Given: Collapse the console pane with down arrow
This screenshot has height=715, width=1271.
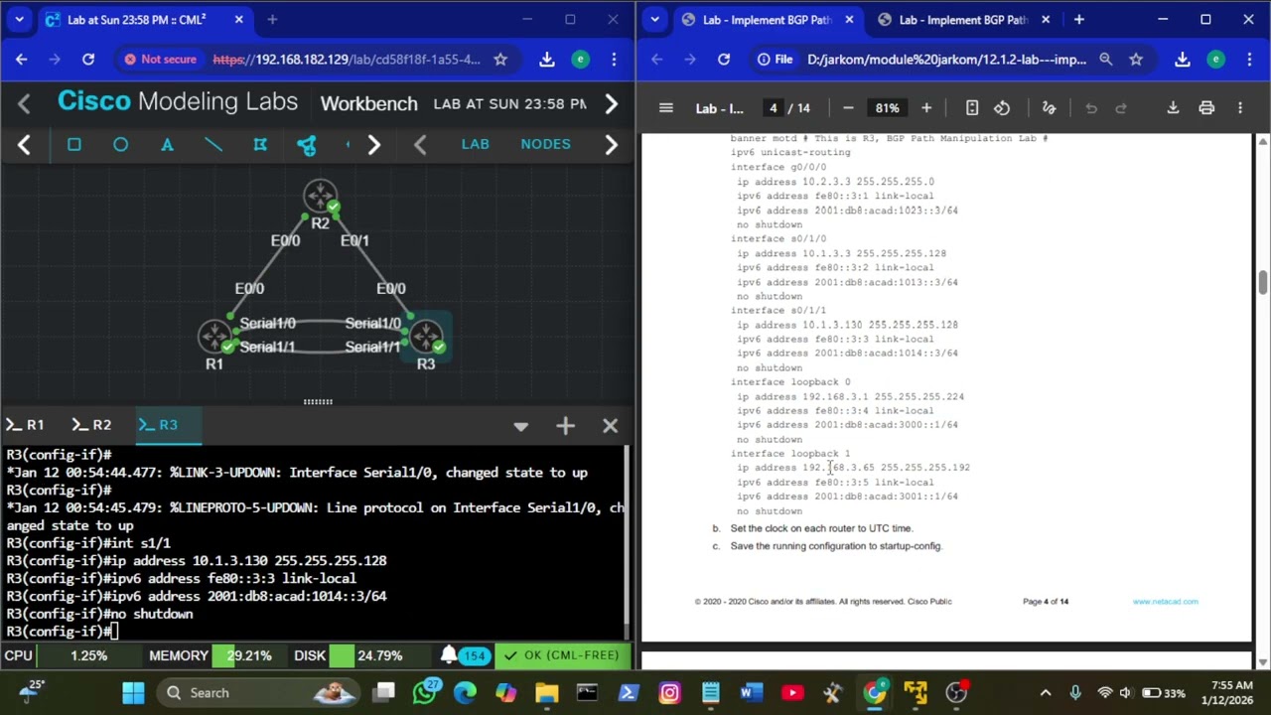Looking at the screenshot, I should click(520, 426).
